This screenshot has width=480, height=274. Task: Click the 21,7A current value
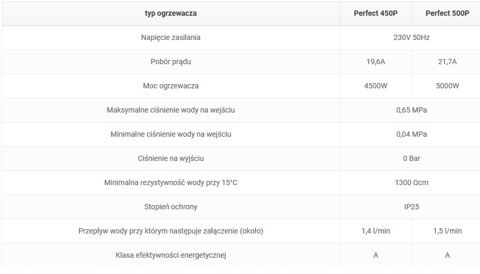[x=447, y=62]
